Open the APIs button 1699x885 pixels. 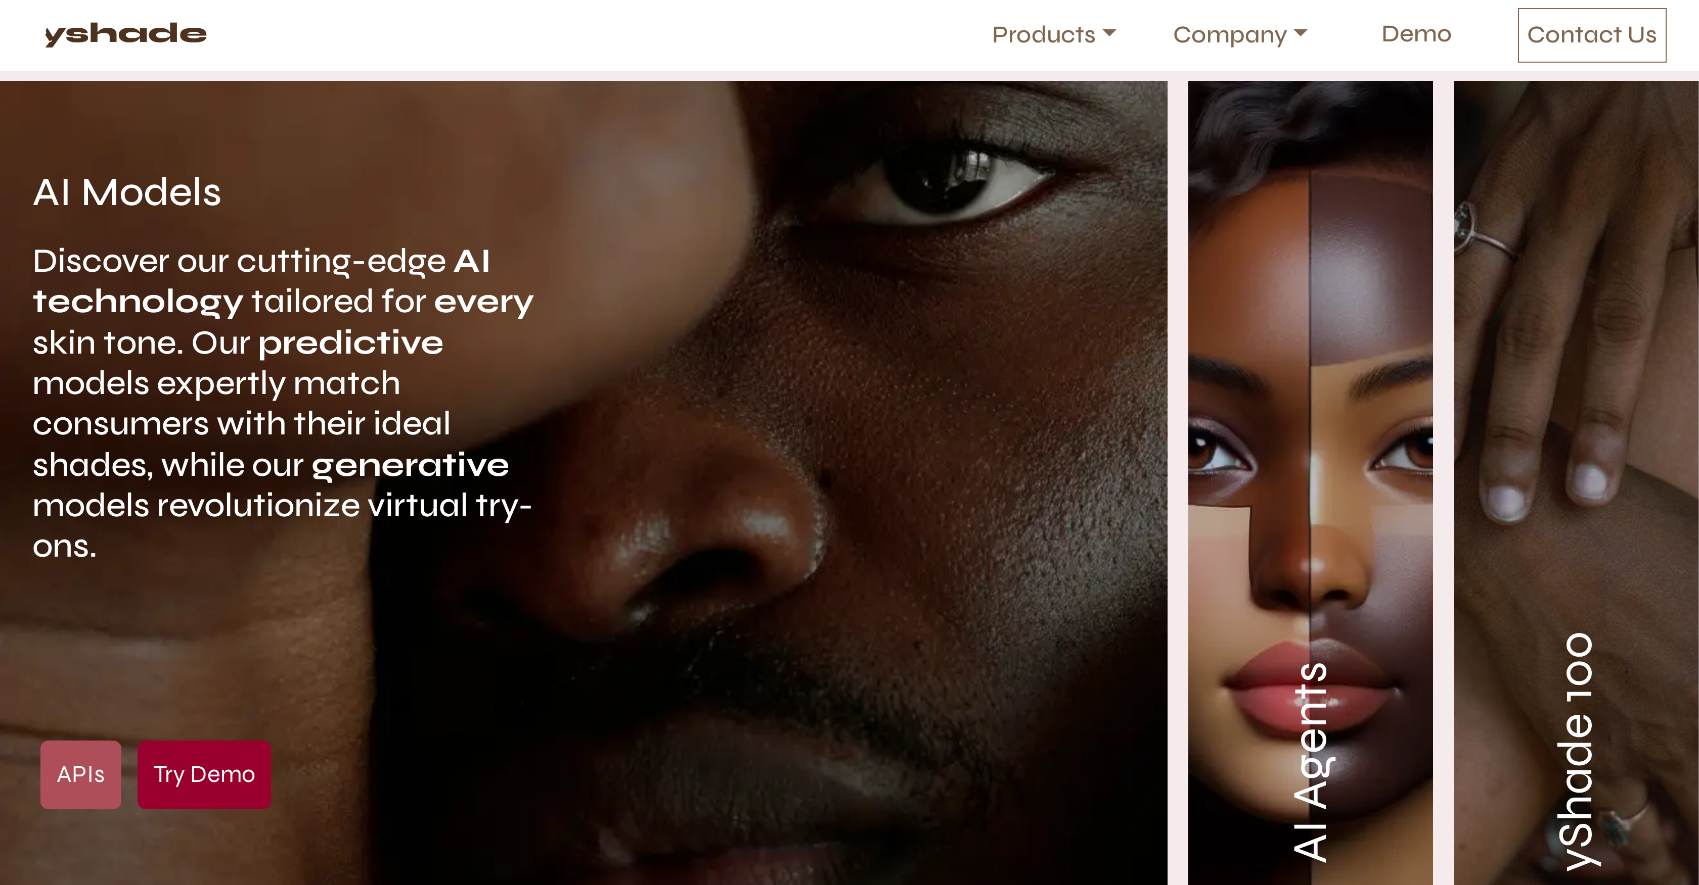pos(80,774)
